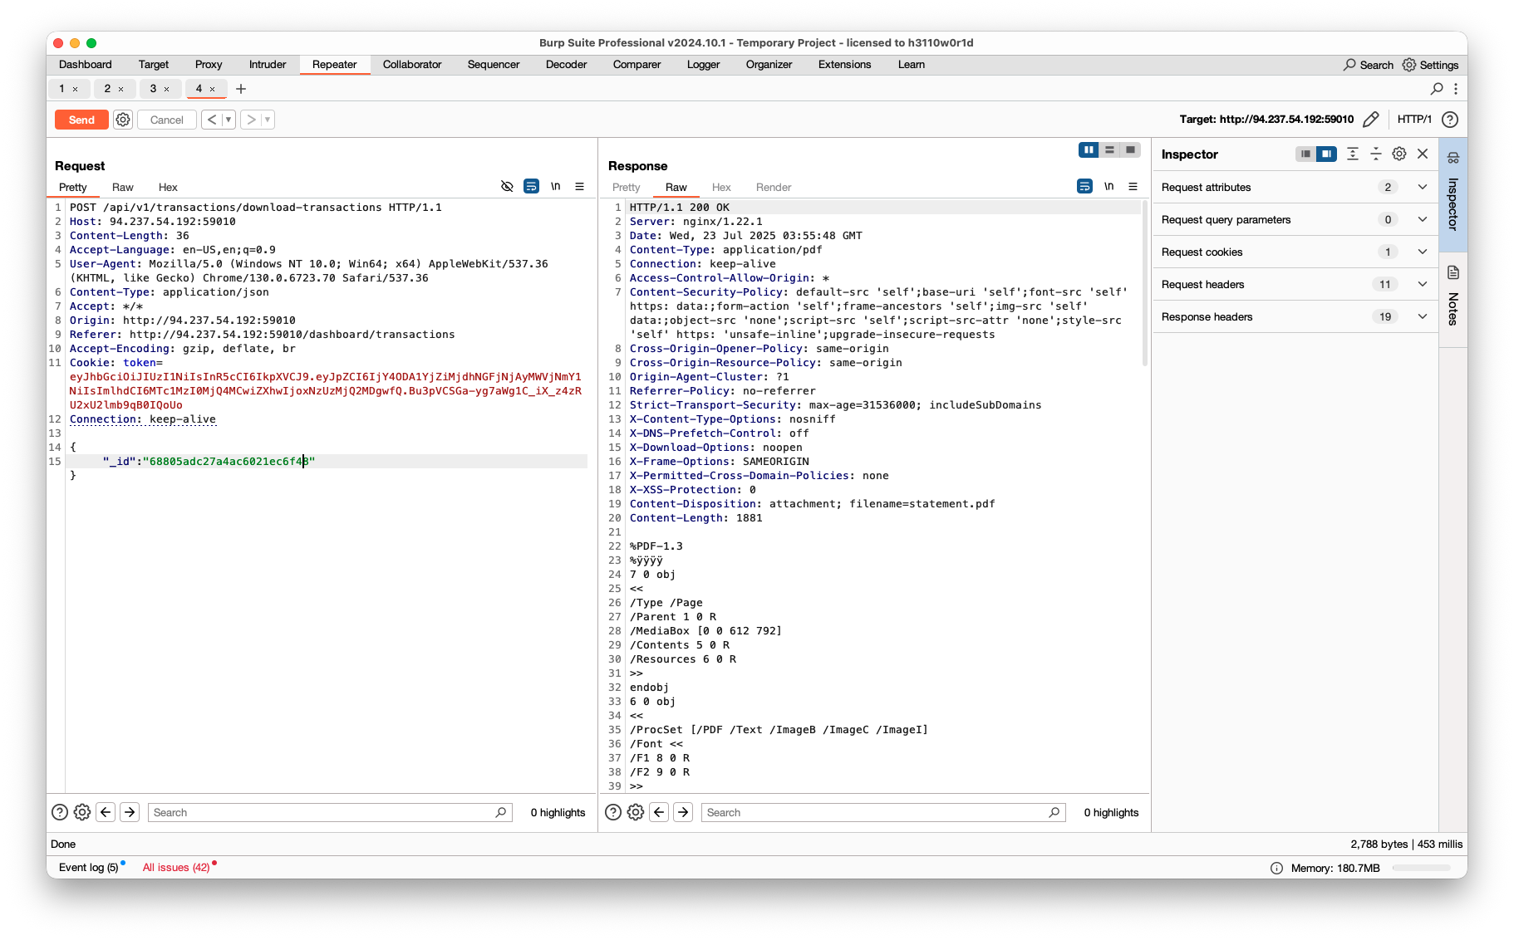Click the Inspector settings gear icon
Screen dimensions: 1514x940
(1399, 154)
